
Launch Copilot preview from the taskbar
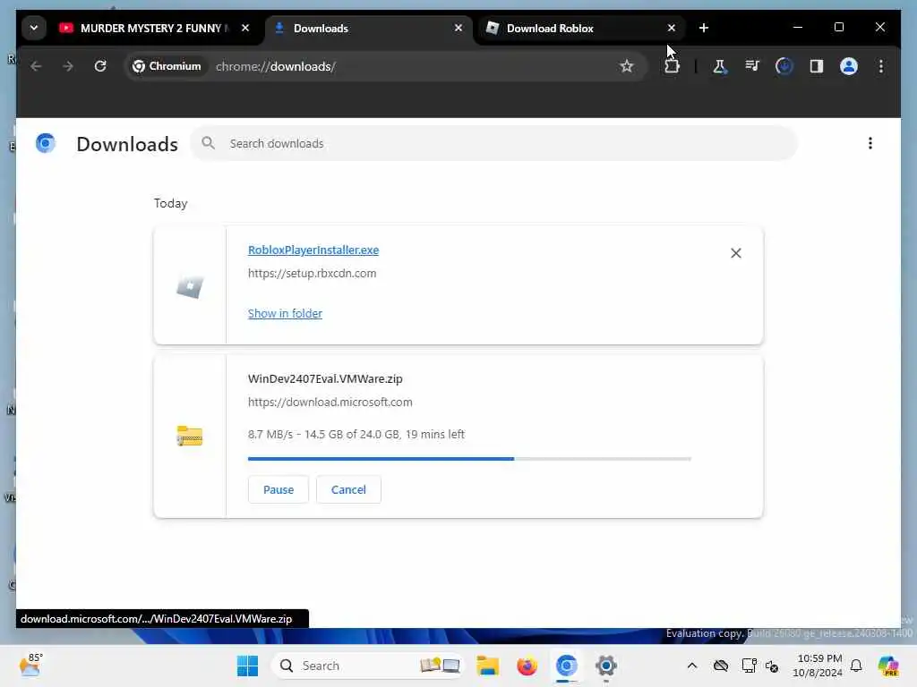point(888,666)
